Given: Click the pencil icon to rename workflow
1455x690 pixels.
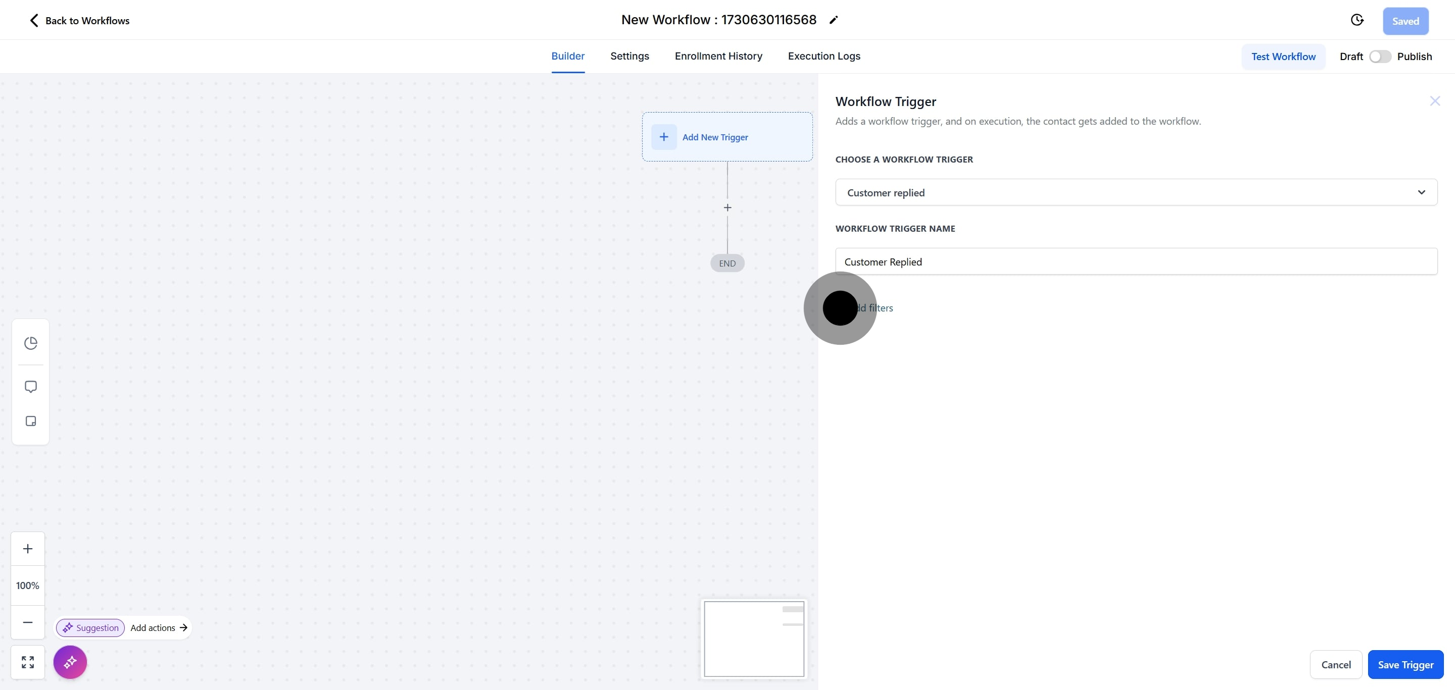Looking at the screenshot, I should [x=833, y=20].
